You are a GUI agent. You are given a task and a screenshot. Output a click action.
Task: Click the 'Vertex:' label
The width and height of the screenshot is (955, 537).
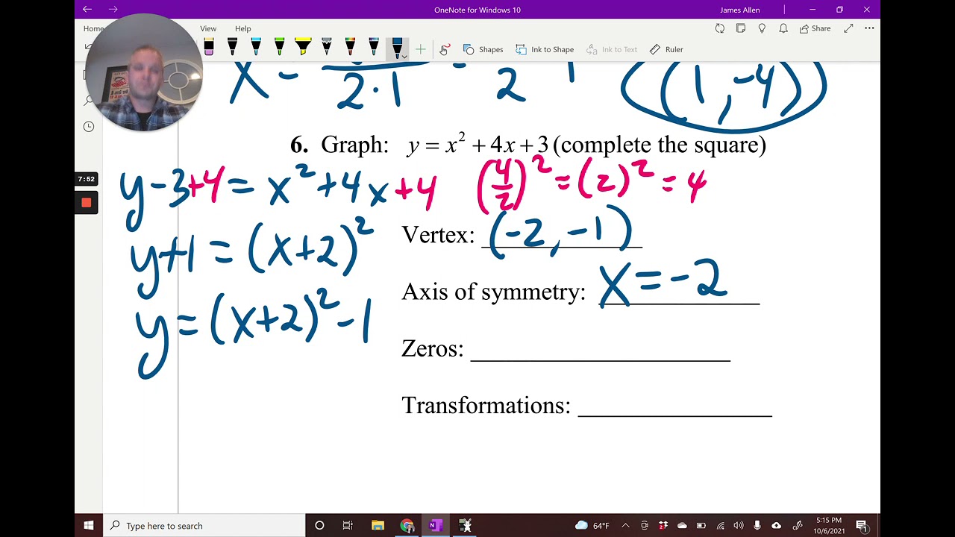tap(438, 235)
